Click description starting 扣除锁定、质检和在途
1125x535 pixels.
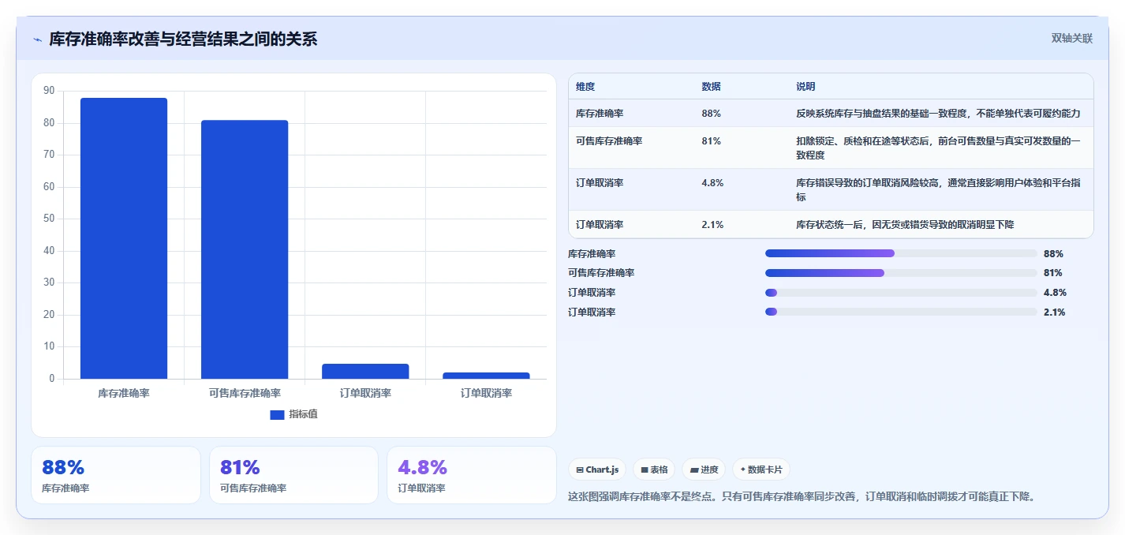tap(939, 148)
